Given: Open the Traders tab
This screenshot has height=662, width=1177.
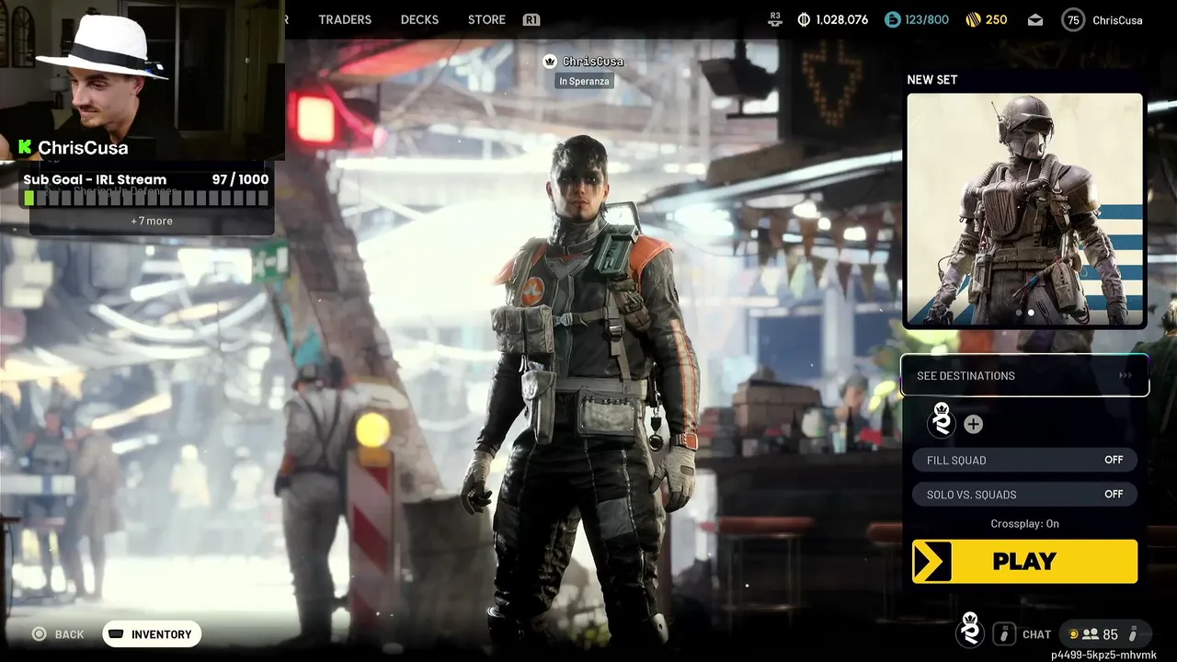Looking at the screenshot, I should [345, 19].
